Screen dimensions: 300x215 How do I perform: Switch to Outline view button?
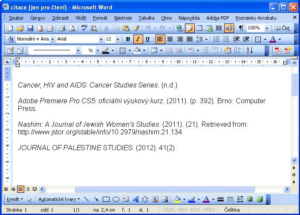click(x=28, y=189)
